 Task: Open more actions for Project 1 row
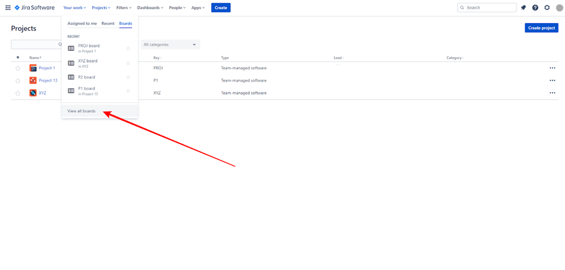point(552,68)
